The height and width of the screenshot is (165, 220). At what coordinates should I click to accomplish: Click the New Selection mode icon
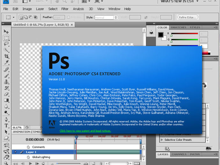point(21,17)
